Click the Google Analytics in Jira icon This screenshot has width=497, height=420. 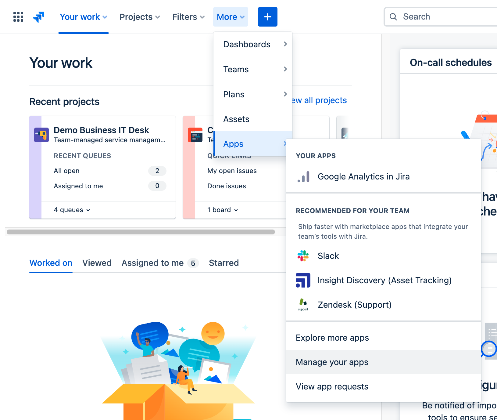coord(303,177)
